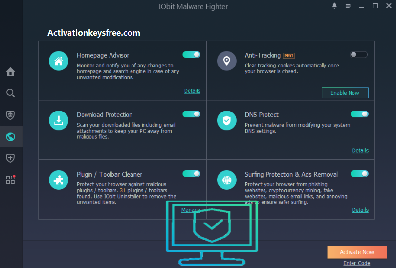396x268 pixels.
Task: Click the Surfing Protection & Ads Removal title
Action: click(x=291, y=174)
